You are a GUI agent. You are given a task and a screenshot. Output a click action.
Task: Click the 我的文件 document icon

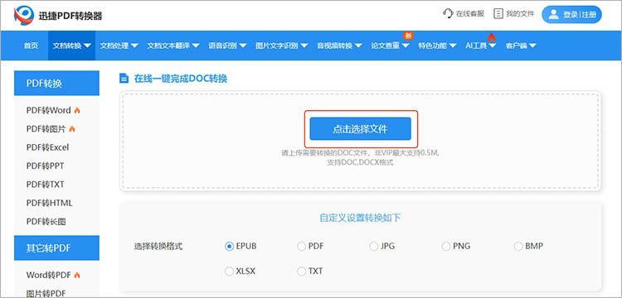(498, 14)
